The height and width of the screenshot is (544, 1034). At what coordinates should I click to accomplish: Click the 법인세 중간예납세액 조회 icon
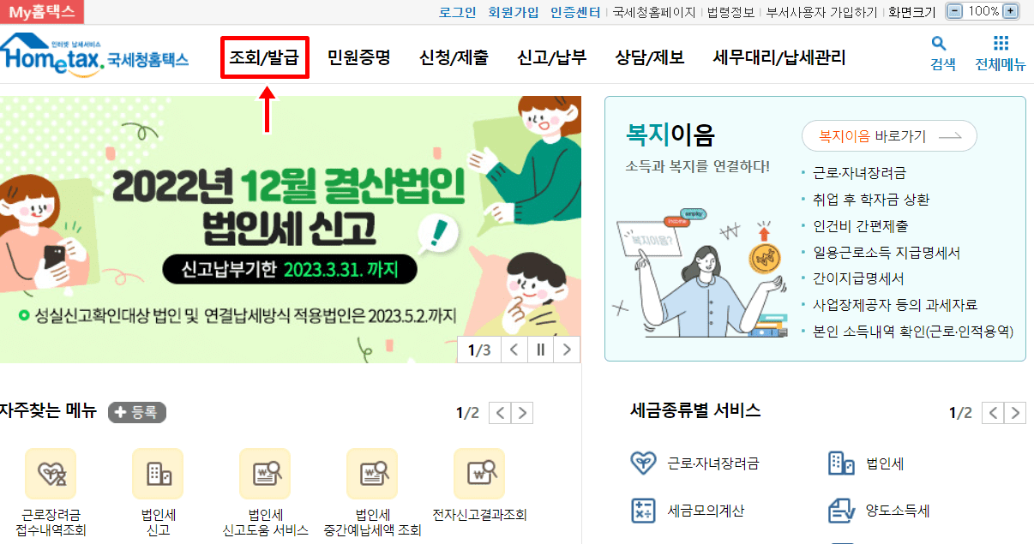pyautogui.click(x=372, y=473)
